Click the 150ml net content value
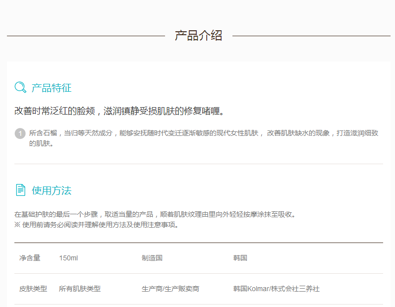 pos(68,258)
